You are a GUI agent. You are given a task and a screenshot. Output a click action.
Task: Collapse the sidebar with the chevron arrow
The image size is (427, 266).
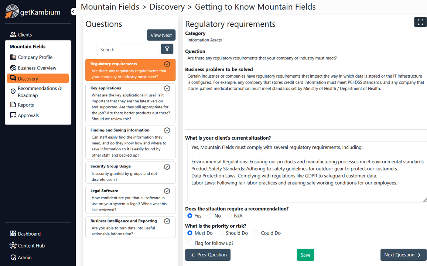tap(73, 11)
